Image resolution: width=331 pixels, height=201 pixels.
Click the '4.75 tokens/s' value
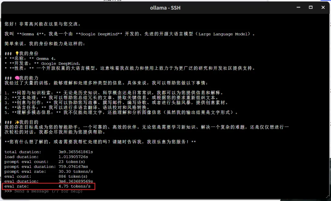coord(74,186)
